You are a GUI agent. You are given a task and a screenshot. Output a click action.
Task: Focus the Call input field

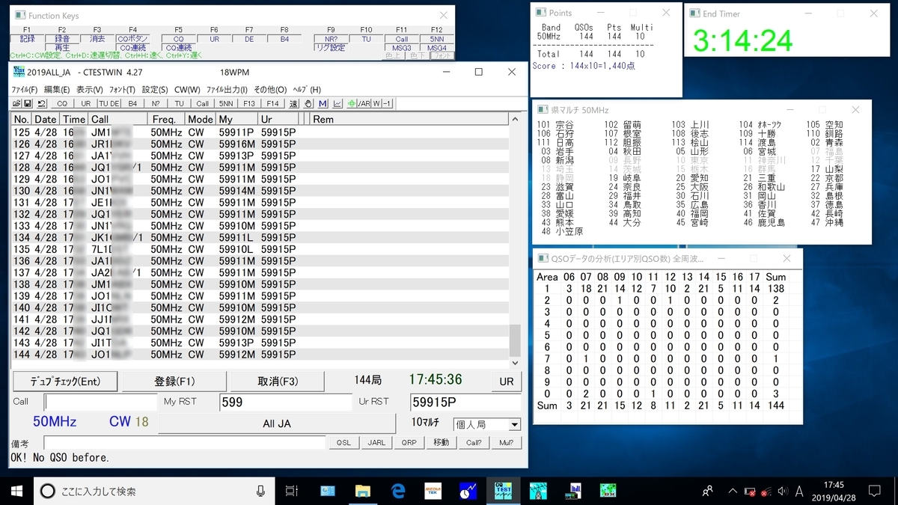tap(100, 403)
